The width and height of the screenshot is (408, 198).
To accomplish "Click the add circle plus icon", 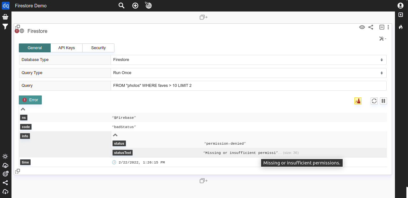I will pos(135,5).
